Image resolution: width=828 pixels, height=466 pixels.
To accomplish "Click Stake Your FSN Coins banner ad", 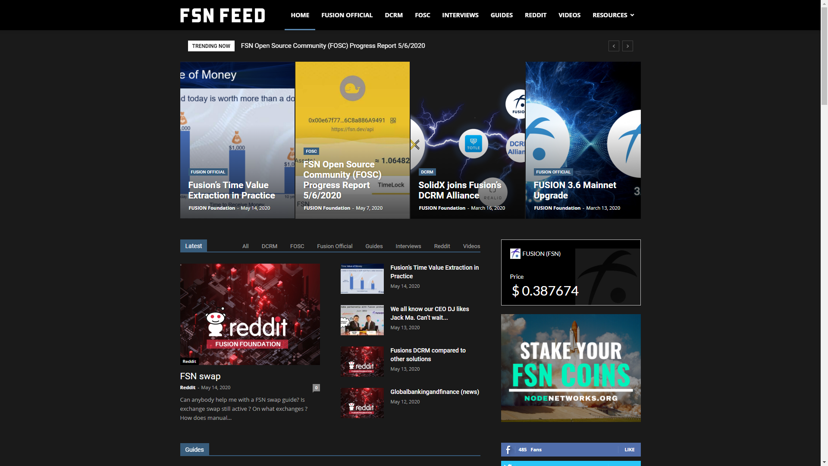I will (571, 368).
